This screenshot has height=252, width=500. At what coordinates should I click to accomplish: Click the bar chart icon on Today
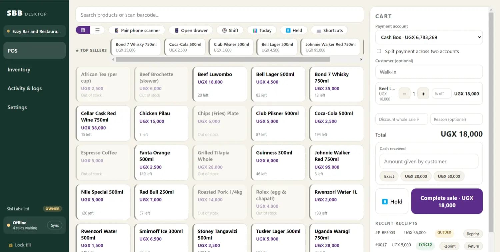255,30
